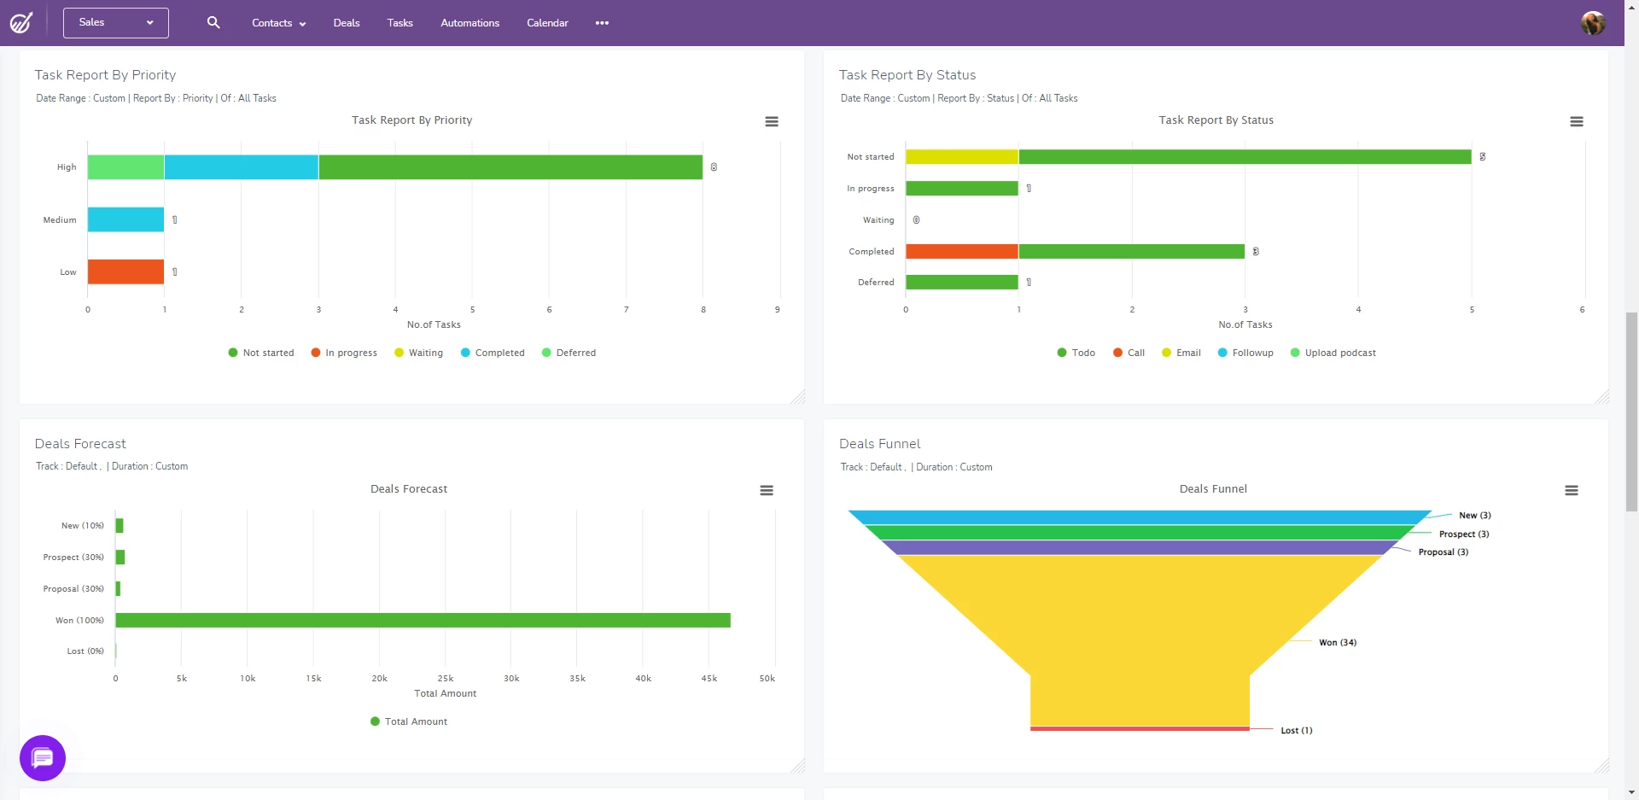Click the light green High Deferred segment
This screenshot has height=800, width=1639.
(125, 167)
